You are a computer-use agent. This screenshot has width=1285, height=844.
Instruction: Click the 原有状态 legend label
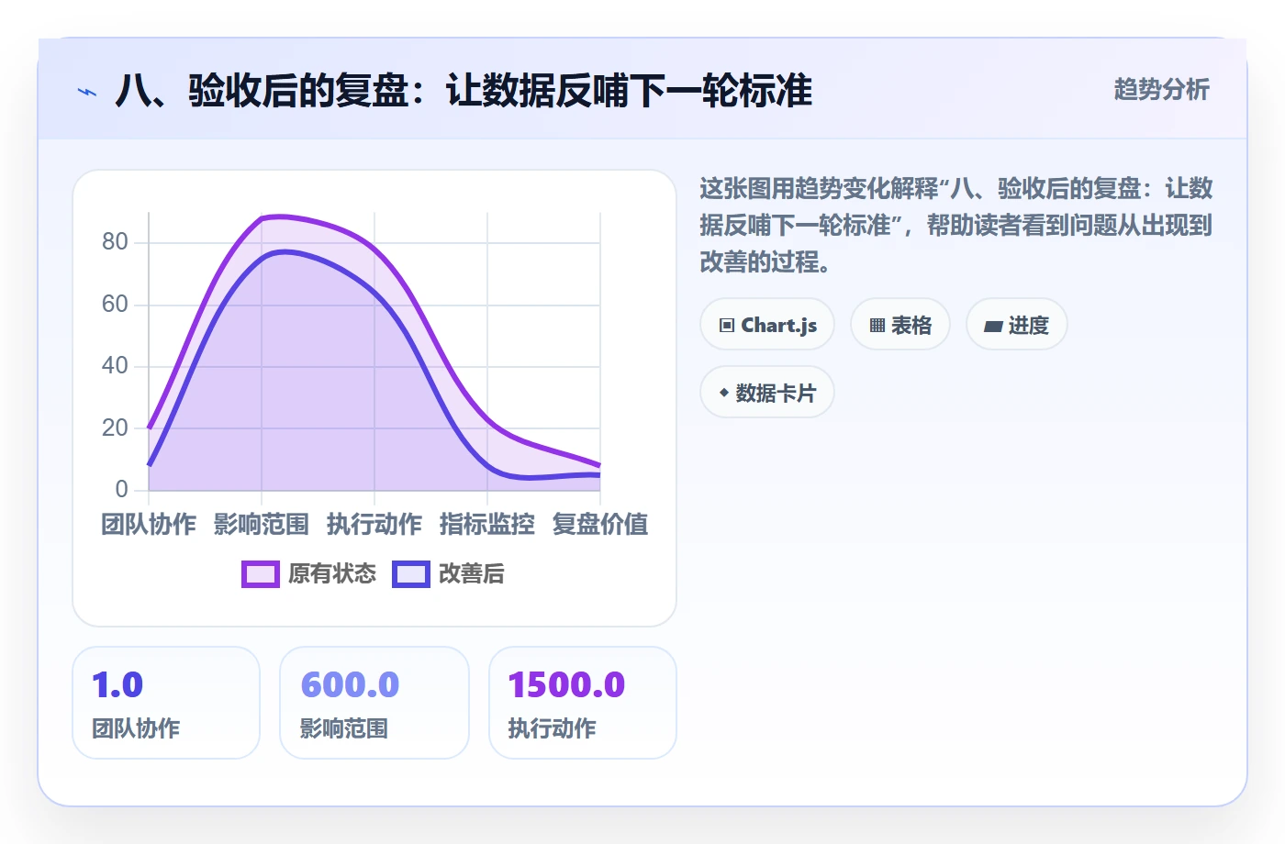[x=332, y=574]
